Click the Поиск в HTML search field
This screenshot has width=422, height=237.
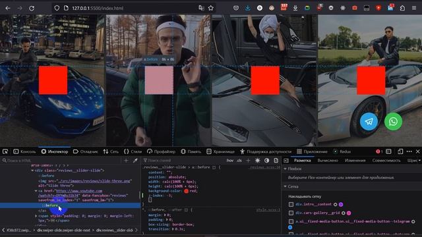[61, 161]
